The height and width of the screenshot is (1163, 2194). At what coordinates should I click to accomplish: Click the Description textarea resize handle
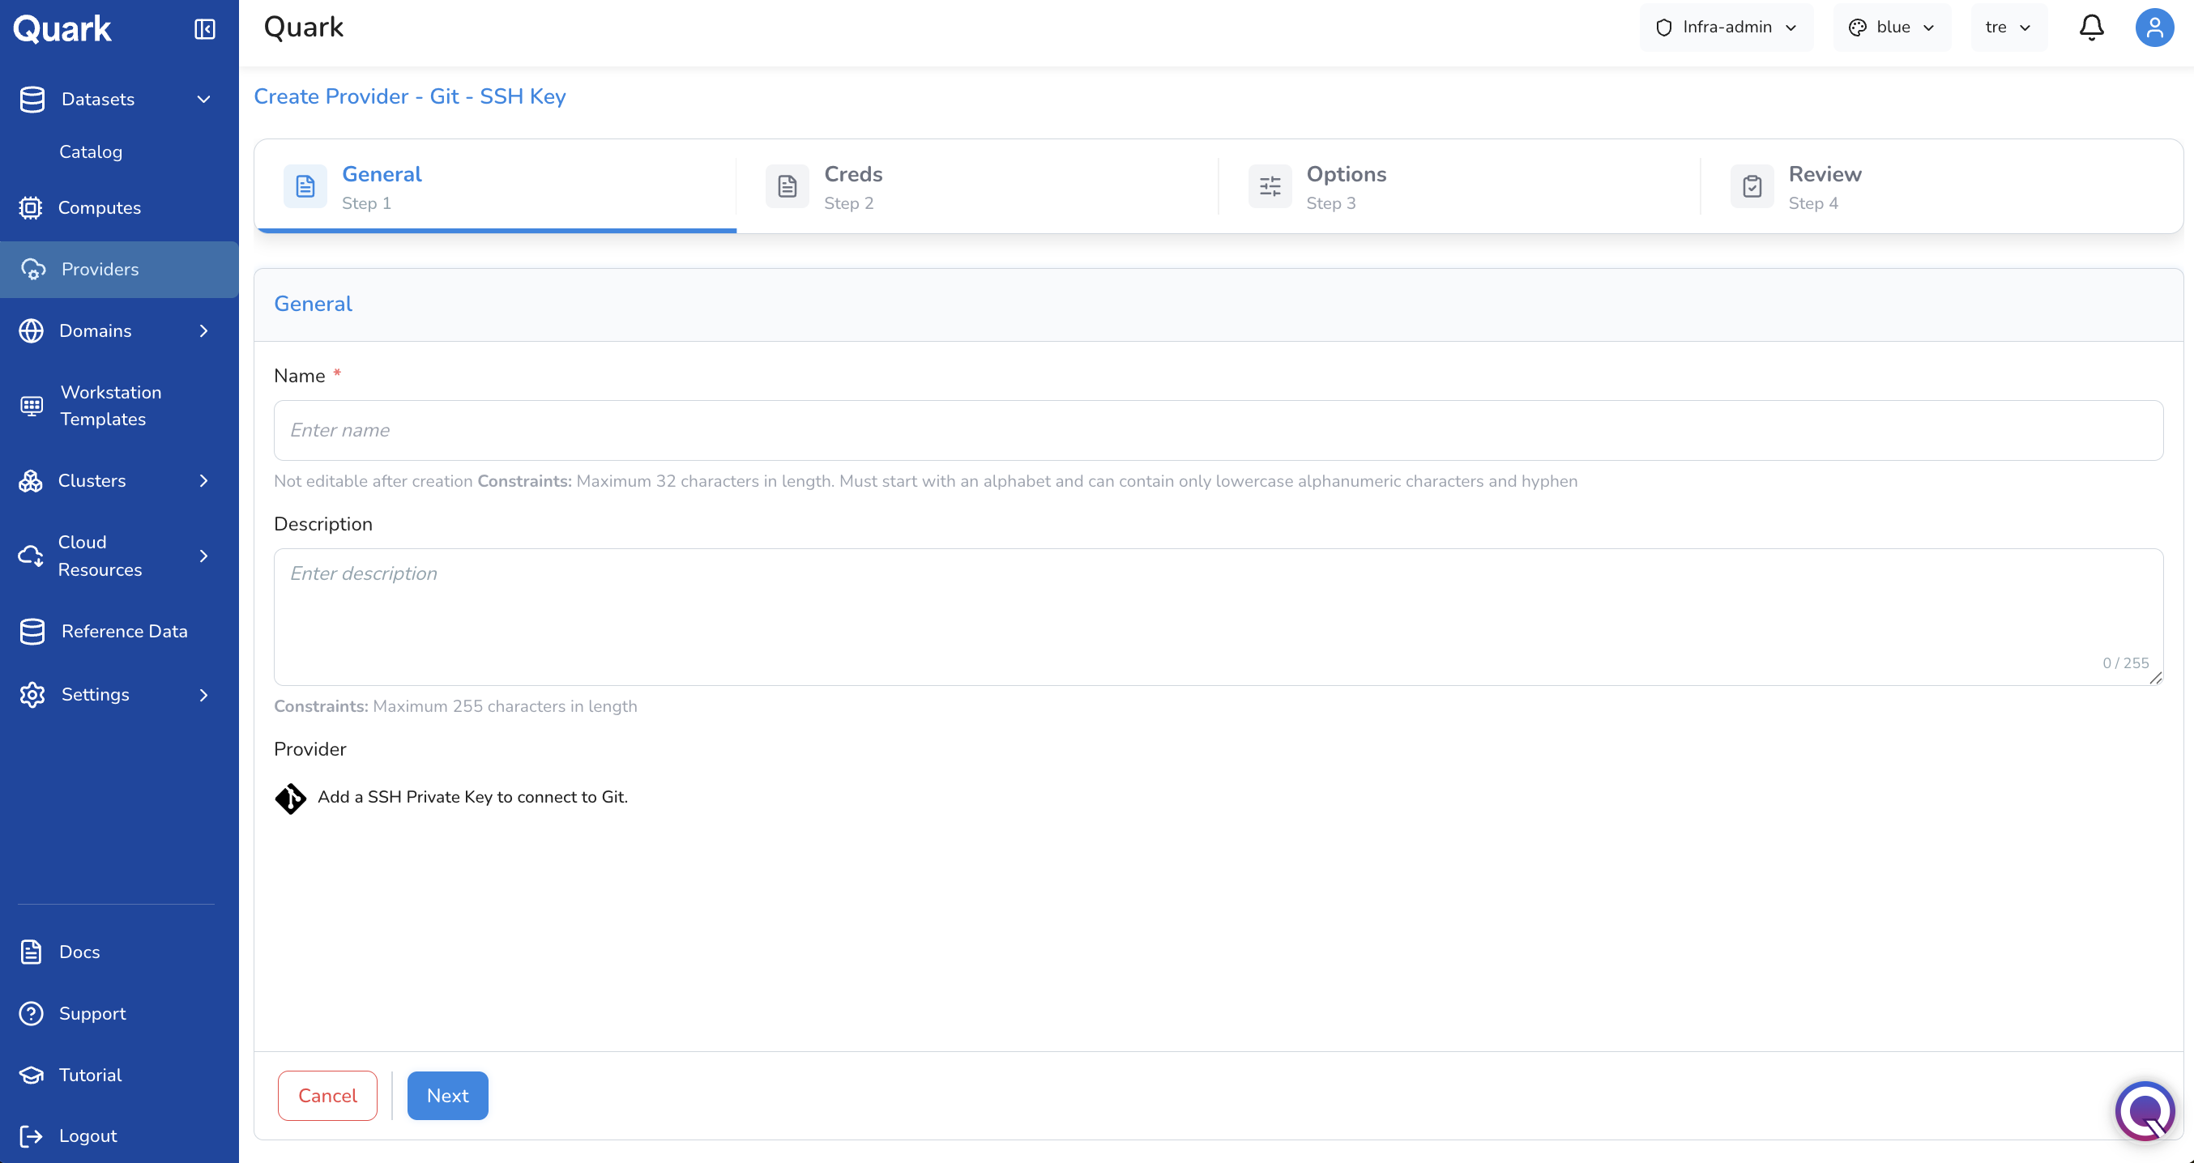click(x=2156, y=678)
